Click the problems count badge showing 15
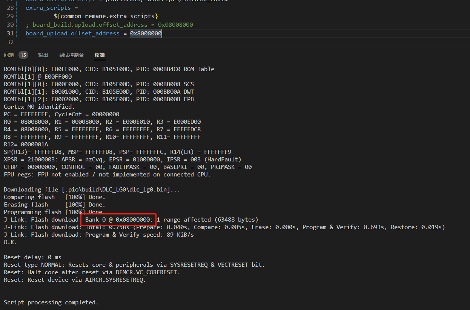This screenshot has width=470, height=310. (23, 55)
